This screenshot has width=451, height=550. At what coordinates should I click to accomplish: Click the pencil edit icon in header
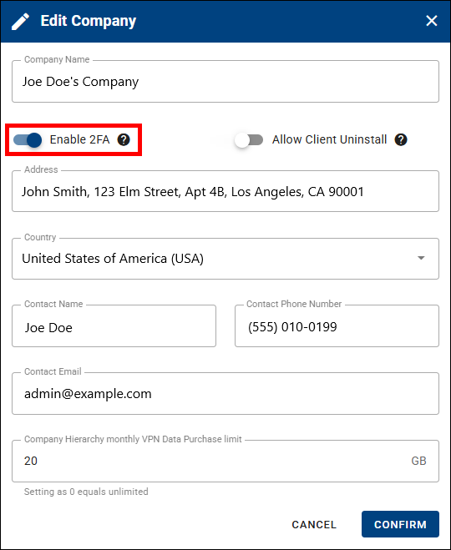[20, 22]
